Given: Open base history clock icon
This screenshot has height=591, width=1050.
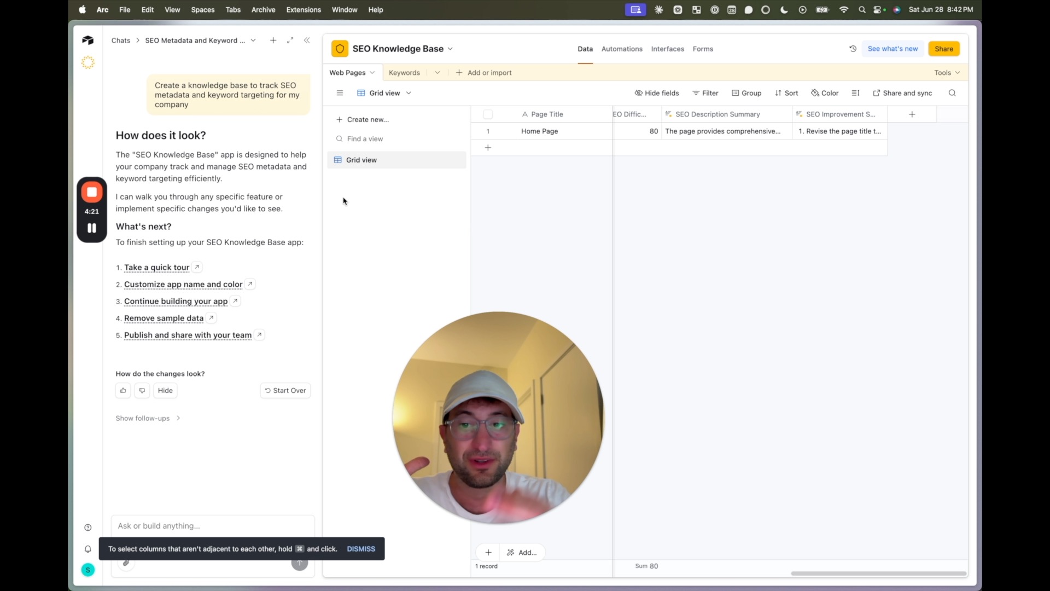Looking at the screenshot, I should [853, 49].
